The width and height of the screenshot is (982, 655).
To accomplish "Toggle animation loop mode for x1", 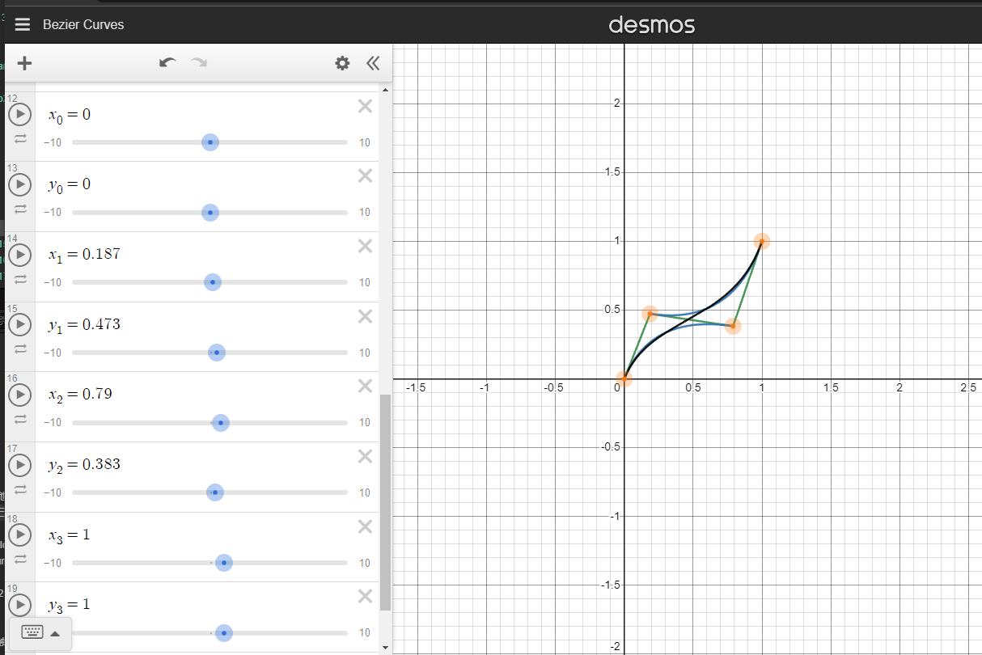I will (20, 279).
